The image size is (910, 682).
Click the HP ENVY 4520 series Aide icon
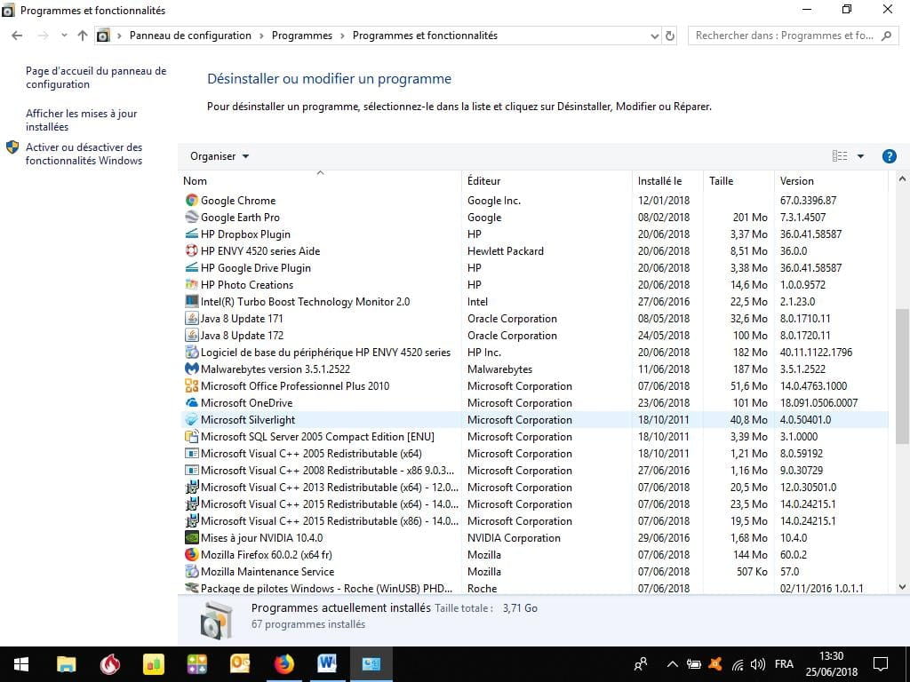[192, 250]
